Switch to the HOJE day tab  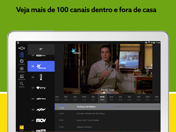[x=102, y=98]
